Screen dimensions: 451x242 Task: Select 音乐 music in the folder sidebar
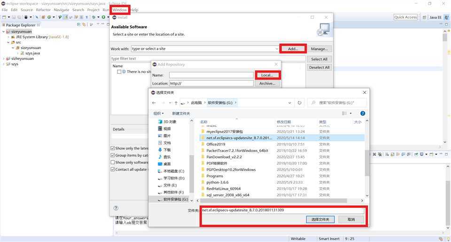point(164,157)
